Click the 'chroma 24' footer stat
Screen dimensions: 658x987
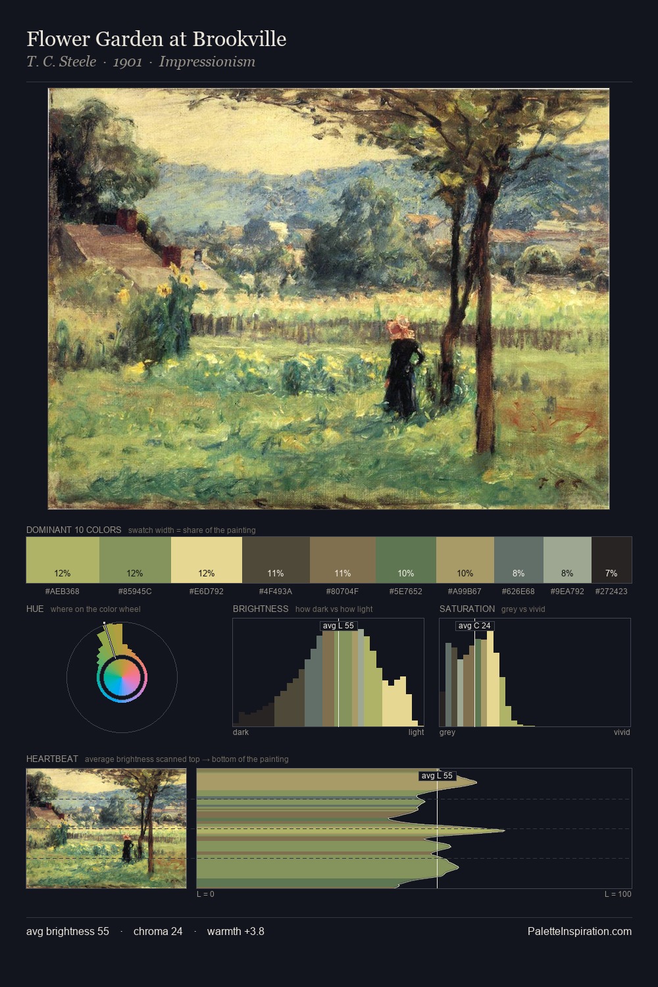[x=158, y=931]
